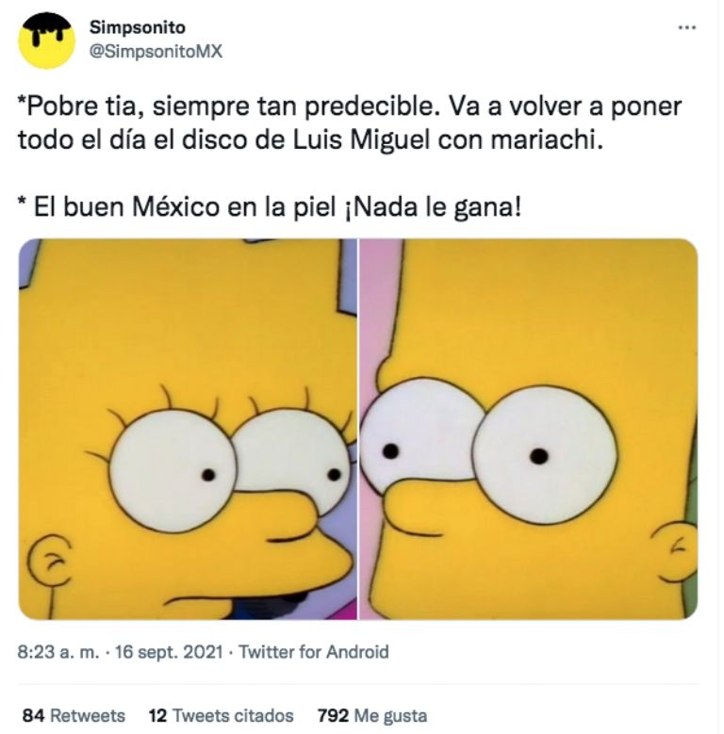The height and width of the screenshot is (734, 724).
Task: Open the Twitter for Android source link
Action: click(314, 652)
